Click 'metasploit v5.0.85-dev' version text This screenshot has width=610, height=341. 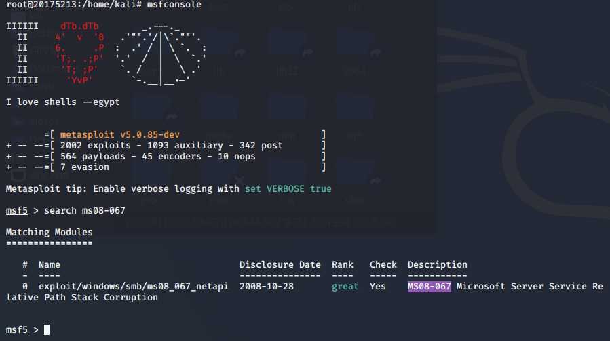(x=120, y=134)
